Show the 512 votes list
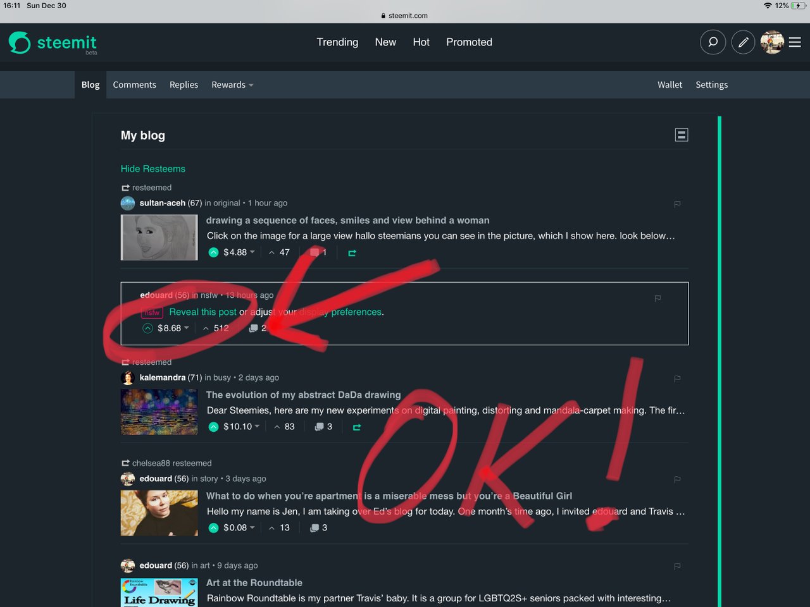810x607 pixels. (216, 328)
